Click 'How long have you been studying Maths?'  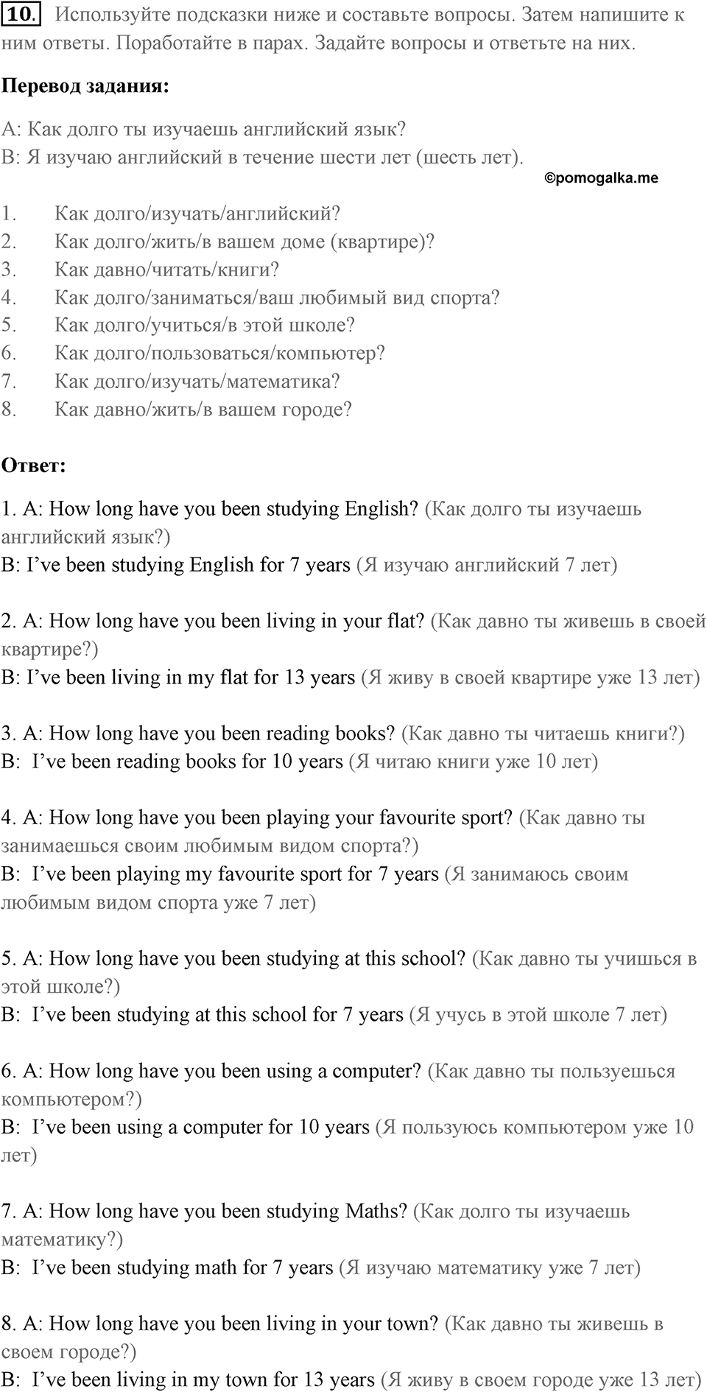point(228,1211)
